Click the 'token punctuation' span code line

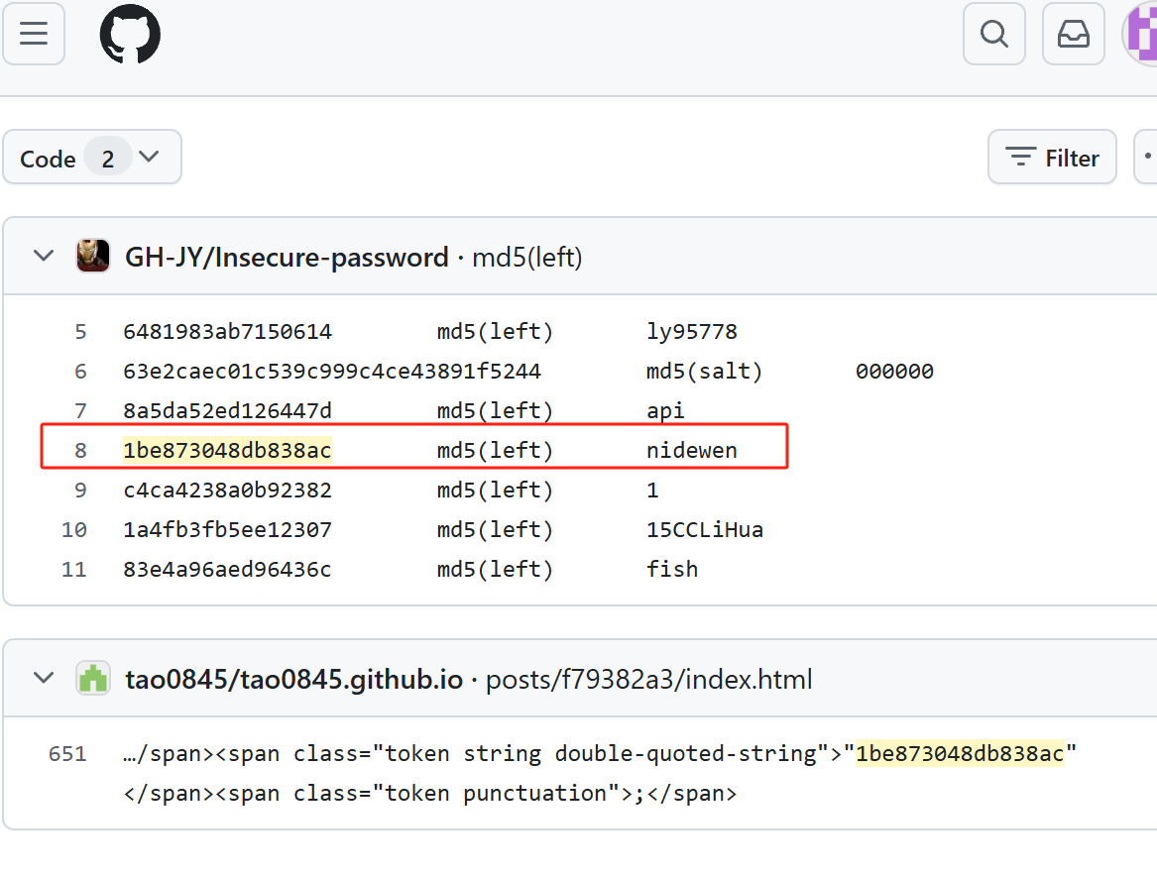click(429, 794)
